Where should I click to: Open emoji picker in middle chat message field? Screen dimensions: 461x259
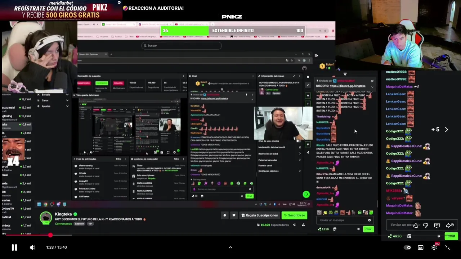click(369, 220)
